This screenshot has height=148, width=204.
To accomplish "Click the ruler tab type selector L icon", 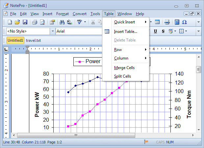I will click(6, 49).
